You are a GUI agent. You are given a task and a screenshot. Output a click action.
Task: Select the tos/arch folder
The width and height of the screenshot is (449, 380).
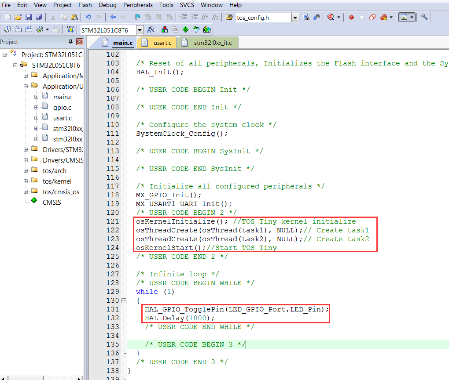[55, 170]
